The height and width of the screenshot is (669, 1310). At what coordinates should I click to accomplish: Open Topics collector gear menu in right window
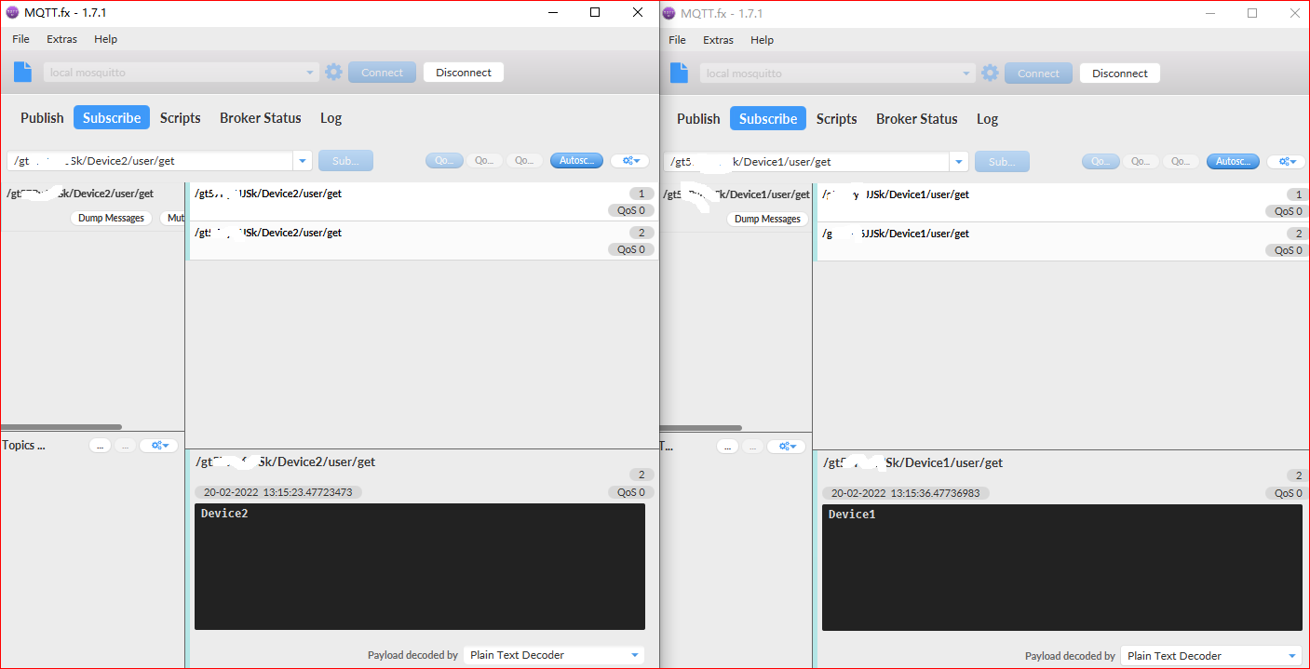787,447
